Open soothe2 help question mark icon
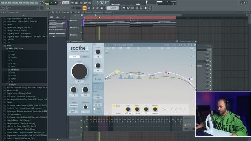 click(x=191, y=45)
